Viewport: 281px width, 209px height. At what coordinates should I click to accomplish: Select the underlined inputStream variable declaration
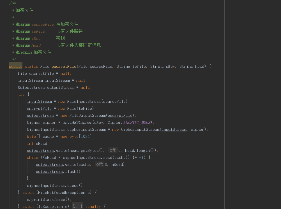pyautogui.click(x=57, y=80)
